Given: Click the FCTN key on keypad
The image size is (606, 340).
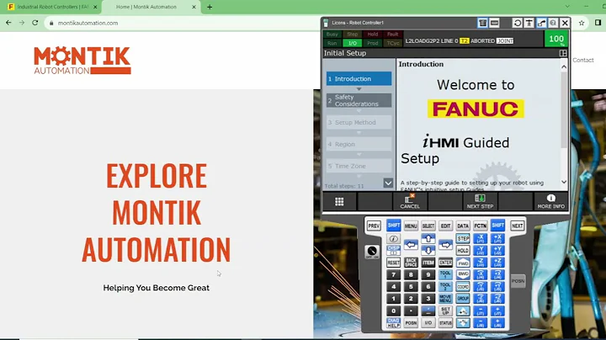Looking at the screenshot, I should click(481, 226).
